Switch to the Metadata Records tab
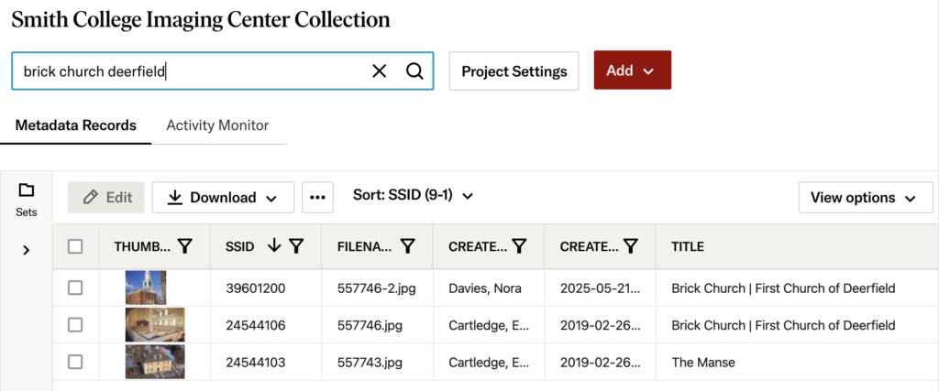Image resolution: width=939 pixels, height=391 pixels. 75,125
